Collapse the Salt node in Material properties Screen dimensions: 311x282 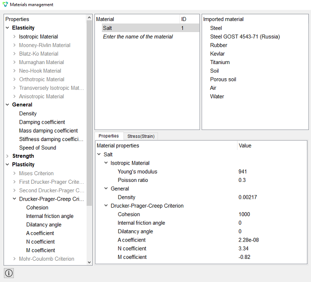99,154
